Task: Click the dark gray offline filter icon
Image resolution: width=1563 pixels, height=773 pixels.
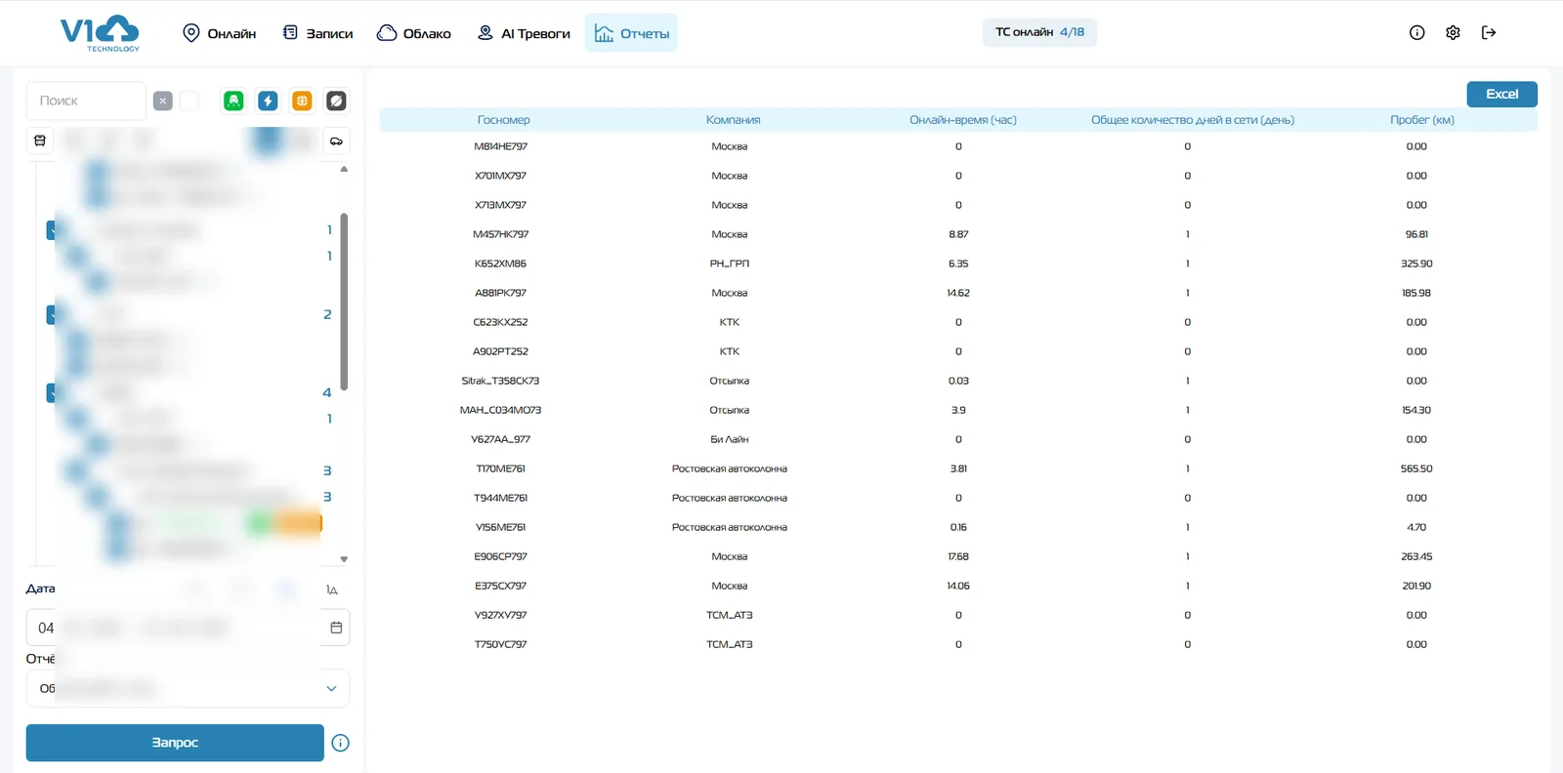Action: coord(336,101)
